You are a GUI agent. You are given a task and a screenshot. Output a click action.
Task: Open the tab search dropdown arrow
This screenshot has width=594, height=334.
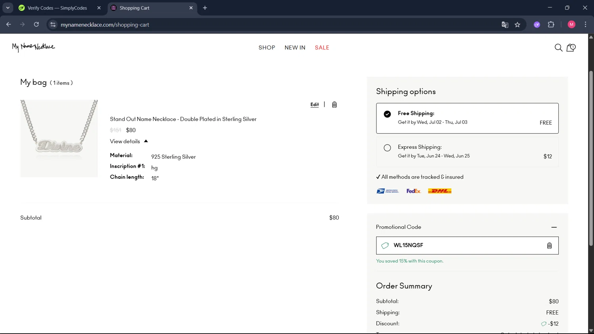tap(8, 8)
